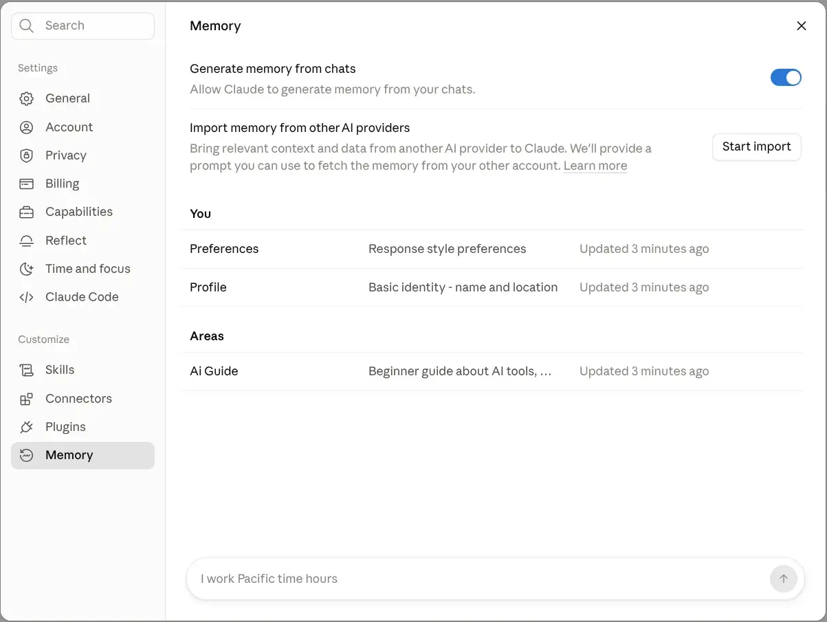827x622 pixels.
Task: Click the 'Memory' page title
Action: 215,26
